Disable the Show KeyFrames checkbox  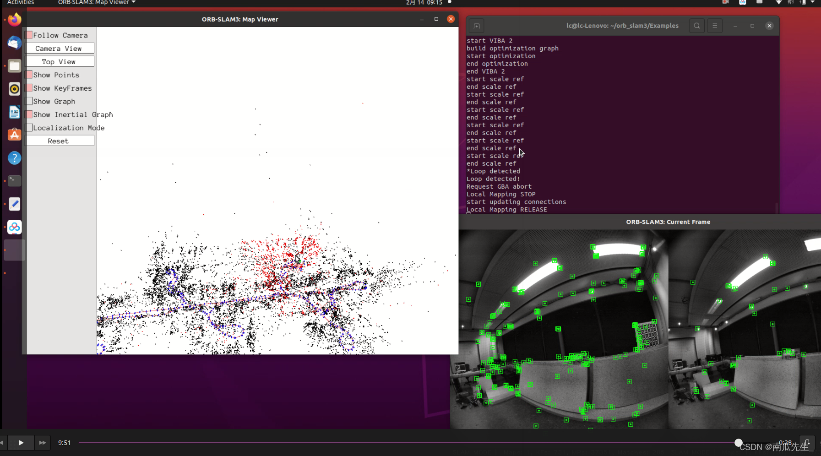pyautogui.click(x=29, y=88)
